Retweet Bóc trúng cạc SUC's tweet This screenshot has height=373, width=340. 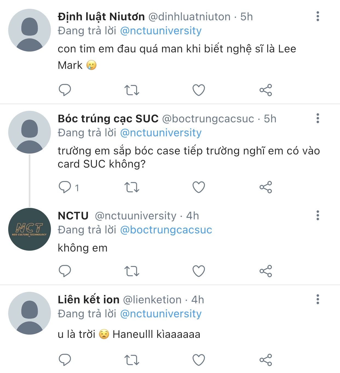coord(132,187)
